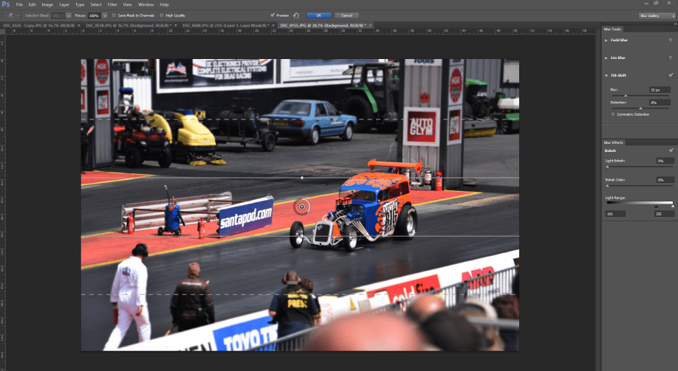Click the upper dashed tilt-shift boundary line
678x371 pixels.
point(300,119)
